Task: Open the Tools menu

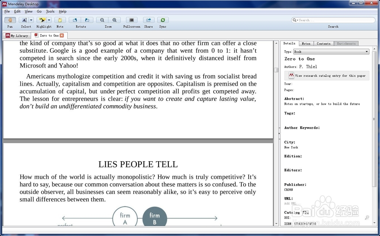Action: coord(50,11)
